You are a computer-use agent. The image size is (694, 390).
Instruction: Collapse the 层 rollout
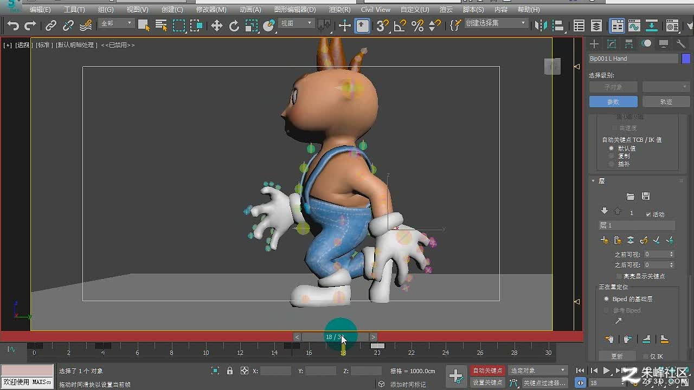pyautogui.click(x=593, y=181)
